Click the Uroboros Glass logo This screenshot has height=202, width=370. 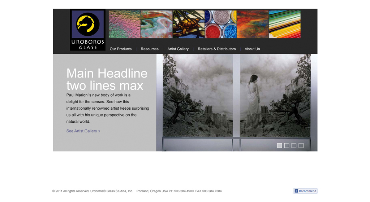click(x=87, y=30)
